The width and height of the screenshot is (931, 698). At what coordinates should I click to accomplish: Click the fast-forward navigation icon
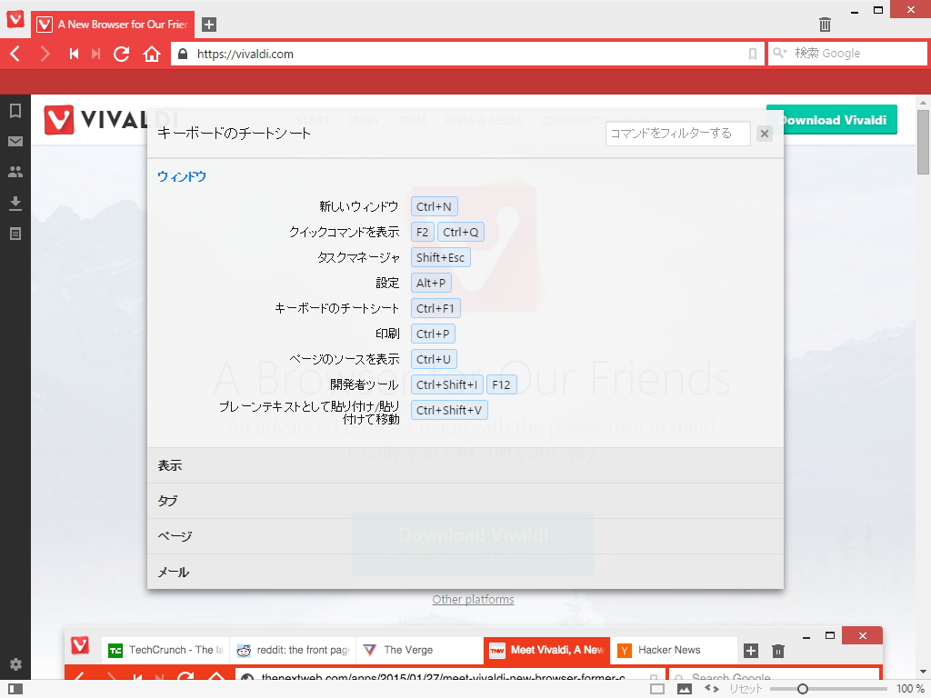point(95,54)
